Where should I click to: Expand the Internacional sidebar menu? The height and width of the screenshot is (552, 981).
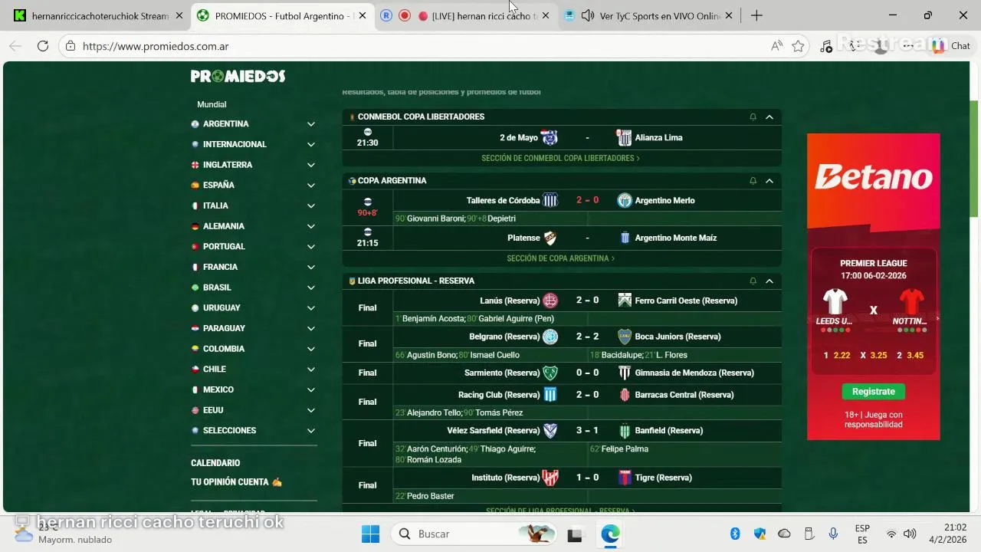click(311, 144)
